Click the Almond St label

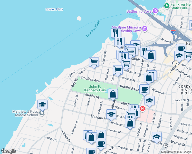pyautogui.click(x=104, y=58)
